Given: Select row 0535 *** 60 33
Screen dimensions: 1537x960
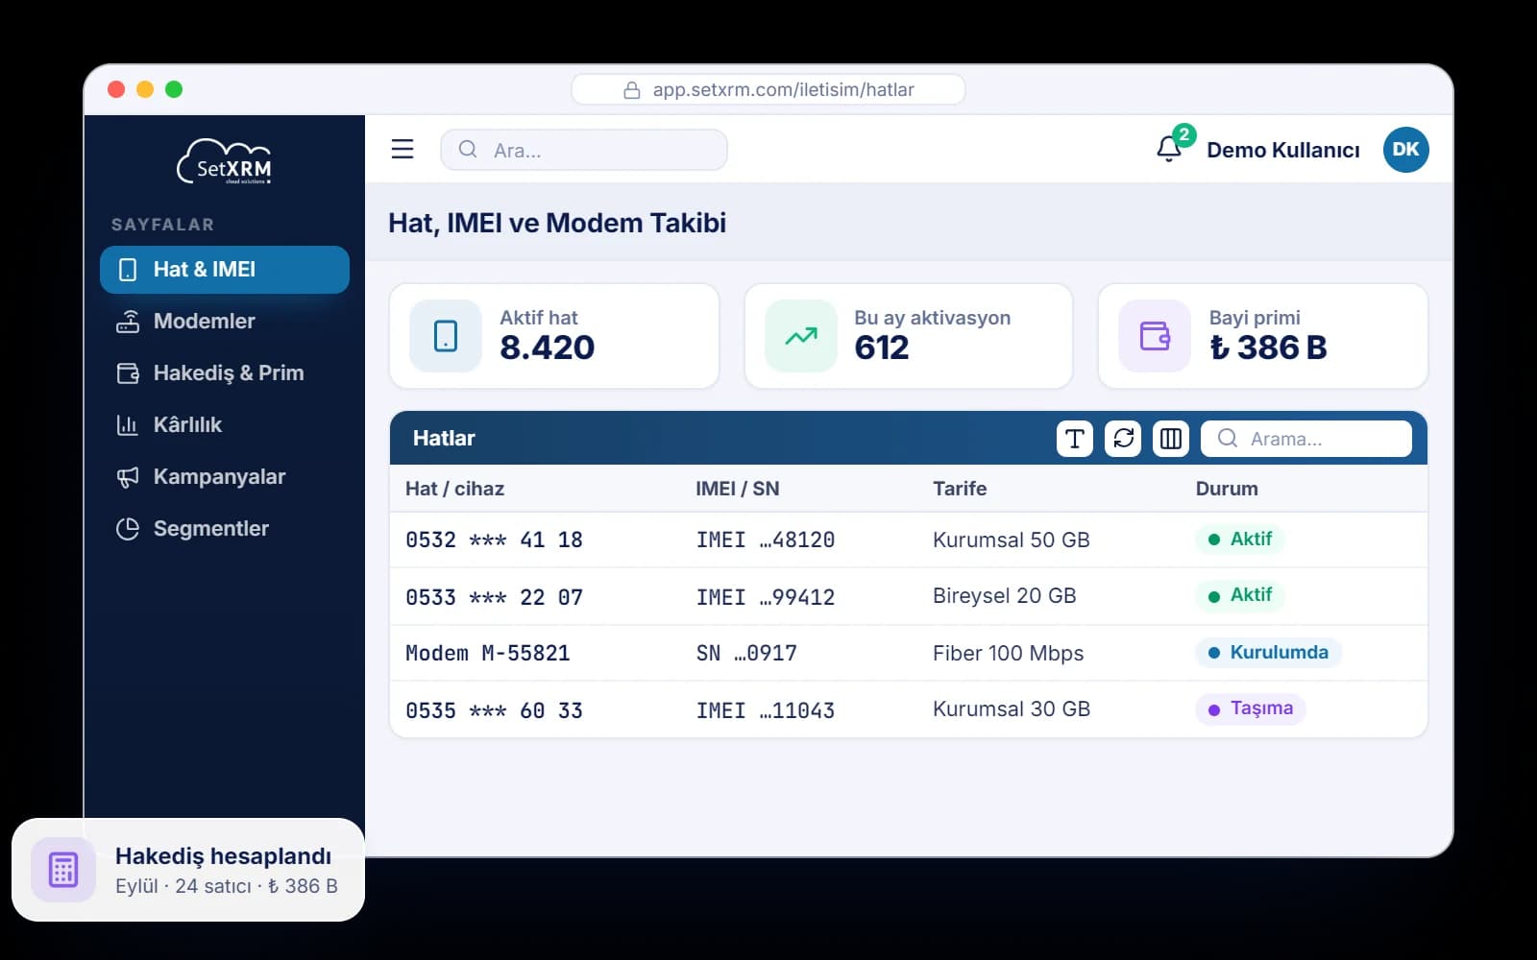Looking at the screenshot, I should click(909, 709).
